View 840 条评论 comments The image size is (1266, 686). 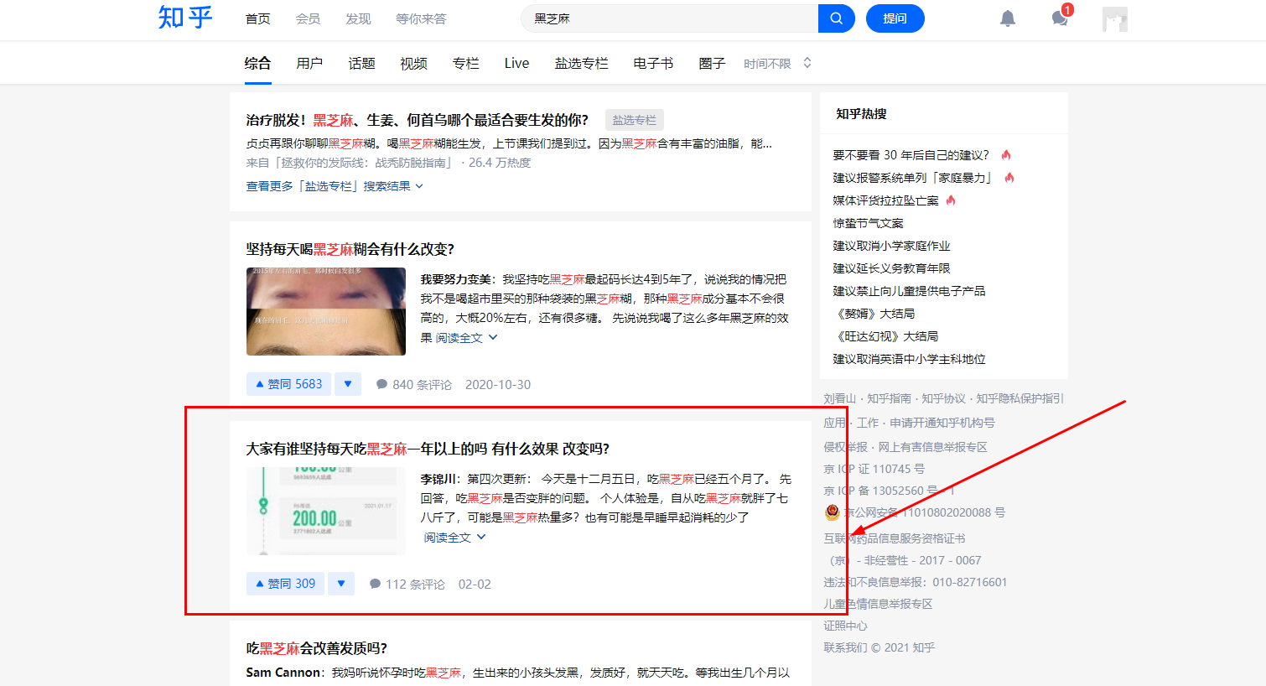[x=414, y=385]
